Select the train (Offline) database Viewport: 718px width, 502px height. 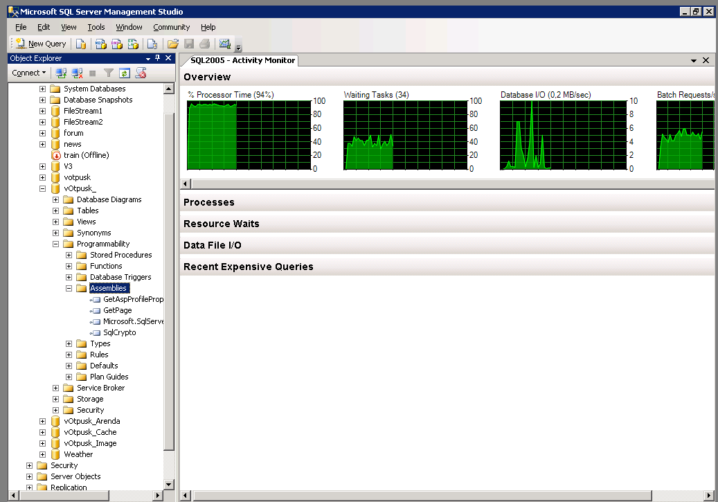tap(86, 155)
